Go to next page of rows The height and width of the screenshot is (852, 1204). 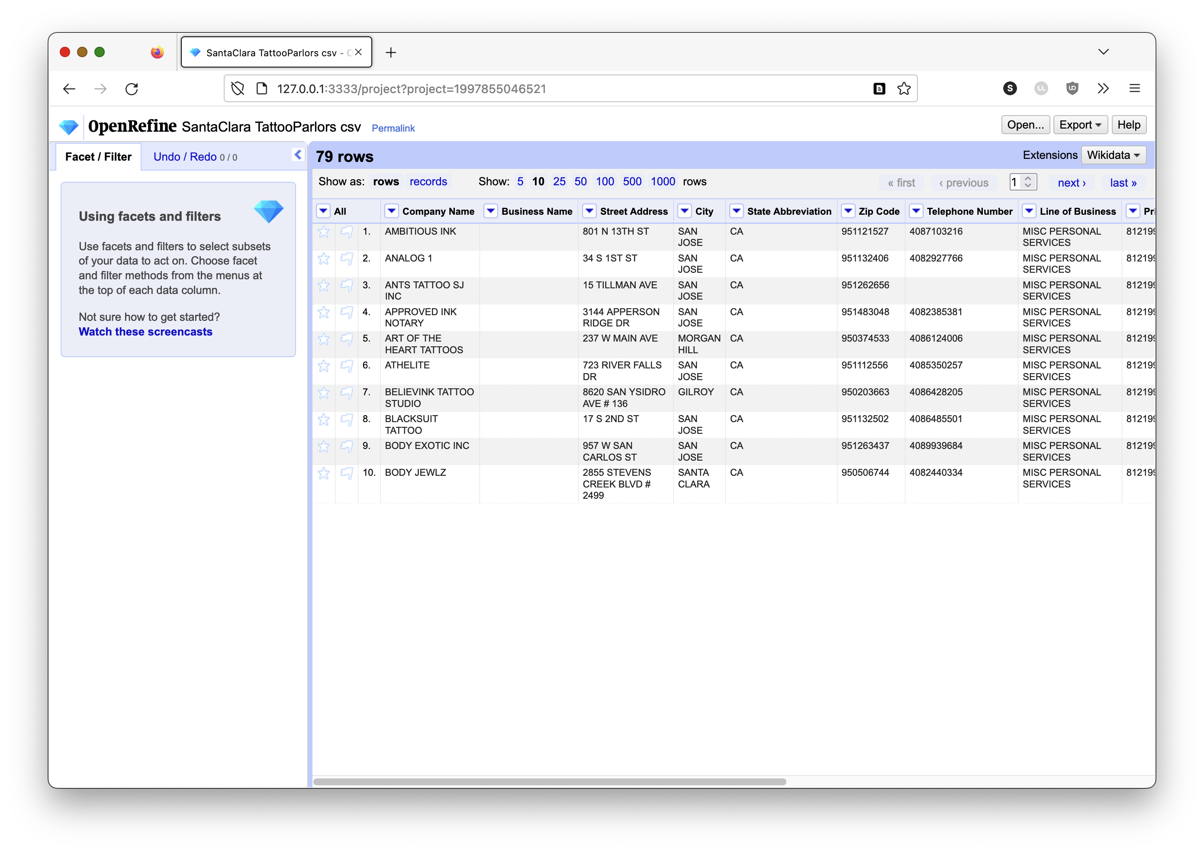(x=1071, y=183)
